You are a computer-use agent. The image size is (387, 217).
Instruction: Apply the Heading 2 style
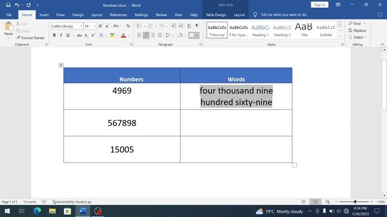tap(282, 30)
